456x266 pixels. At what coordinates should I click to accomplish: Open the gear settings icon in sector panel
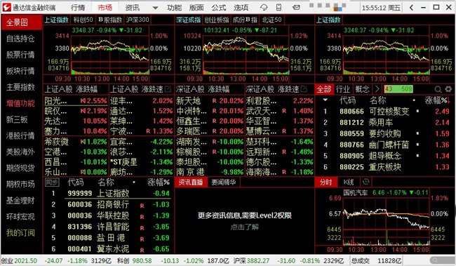tap(448, 89)
